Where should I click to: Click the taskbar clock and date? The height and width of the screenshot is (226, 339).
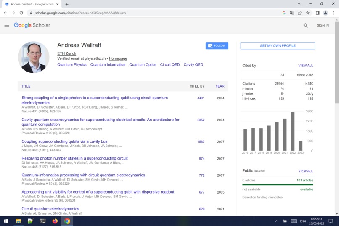point(317,221)
